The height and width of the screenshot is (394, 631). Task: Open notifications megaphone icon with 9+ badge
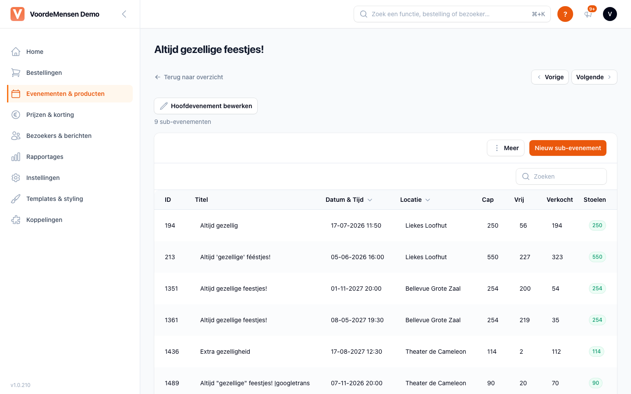[588, 14]
